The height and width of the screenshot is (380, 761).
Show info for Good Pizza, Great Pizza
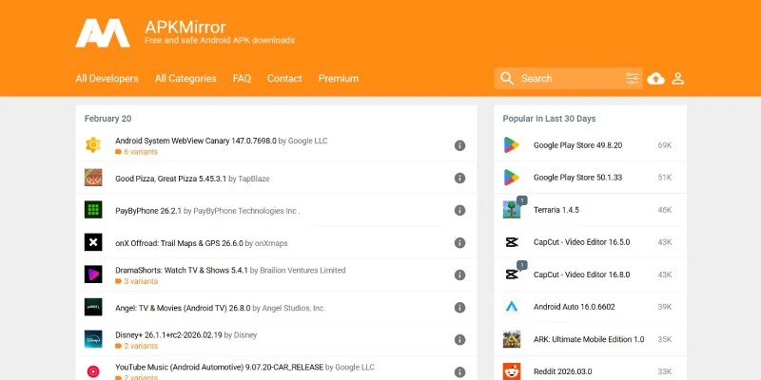coord(459,178)
